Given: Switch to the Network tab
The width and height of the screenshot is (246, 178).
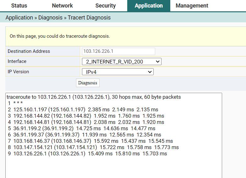Looking at the screenshot, I should pyautogui.click(x=62, y=6).
